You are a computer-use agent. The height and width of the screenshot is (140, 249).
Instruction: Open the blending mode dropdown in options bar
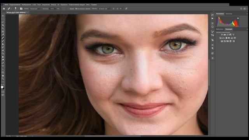[35, 9]
